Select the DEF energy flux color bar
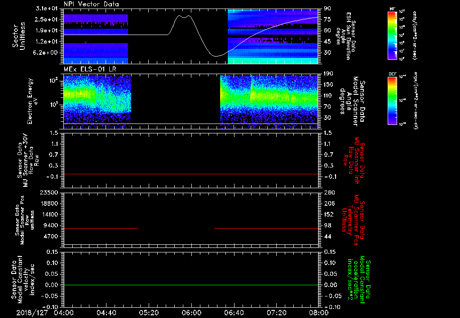 point(392,101)
